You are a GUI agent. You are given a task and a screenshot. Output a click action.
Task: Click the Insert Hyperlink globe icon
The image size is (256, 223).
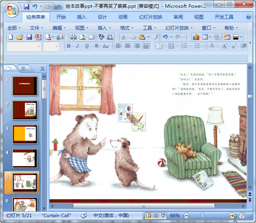tap(217, 37)
